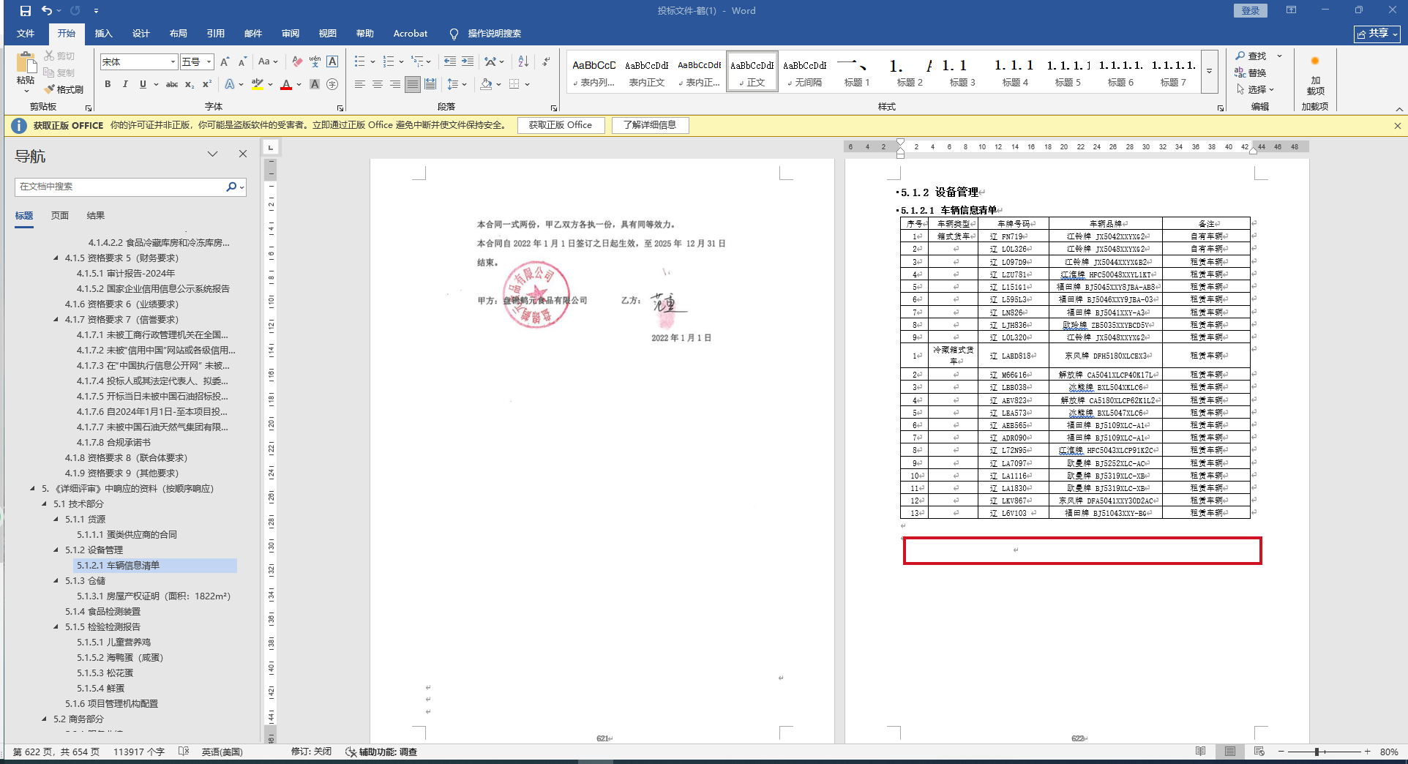Apply the 标题 1 style from the gallery

click(857, 72)
